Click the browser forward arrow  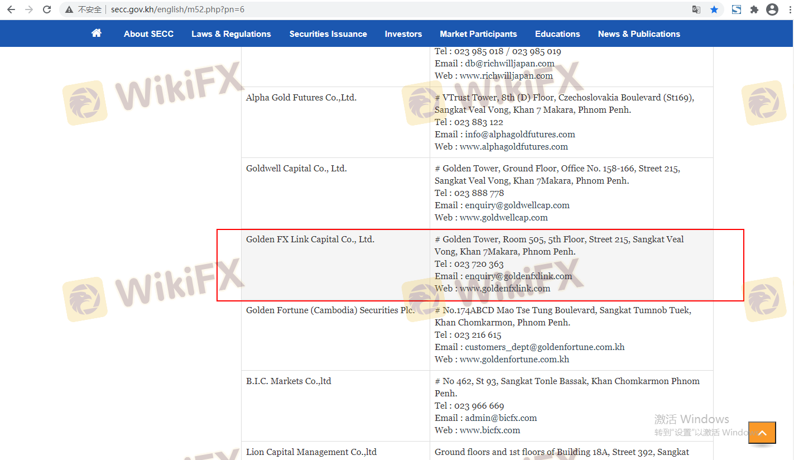29,9
